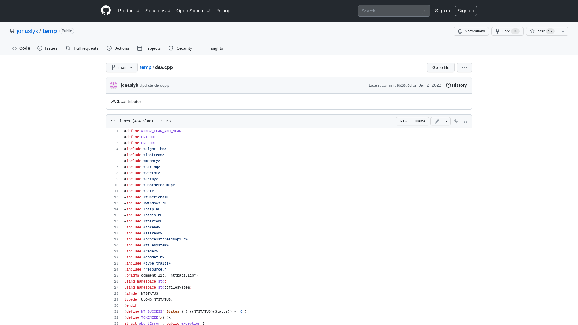Image resolution: width=578 pixels, height=325 pixels.
Task: Open the Pull requests tab
Action: coord(82,48)
